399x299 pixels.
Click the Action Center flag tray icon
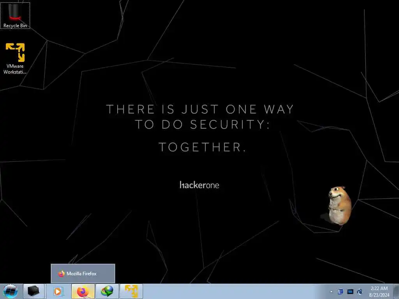click(341, 292)
